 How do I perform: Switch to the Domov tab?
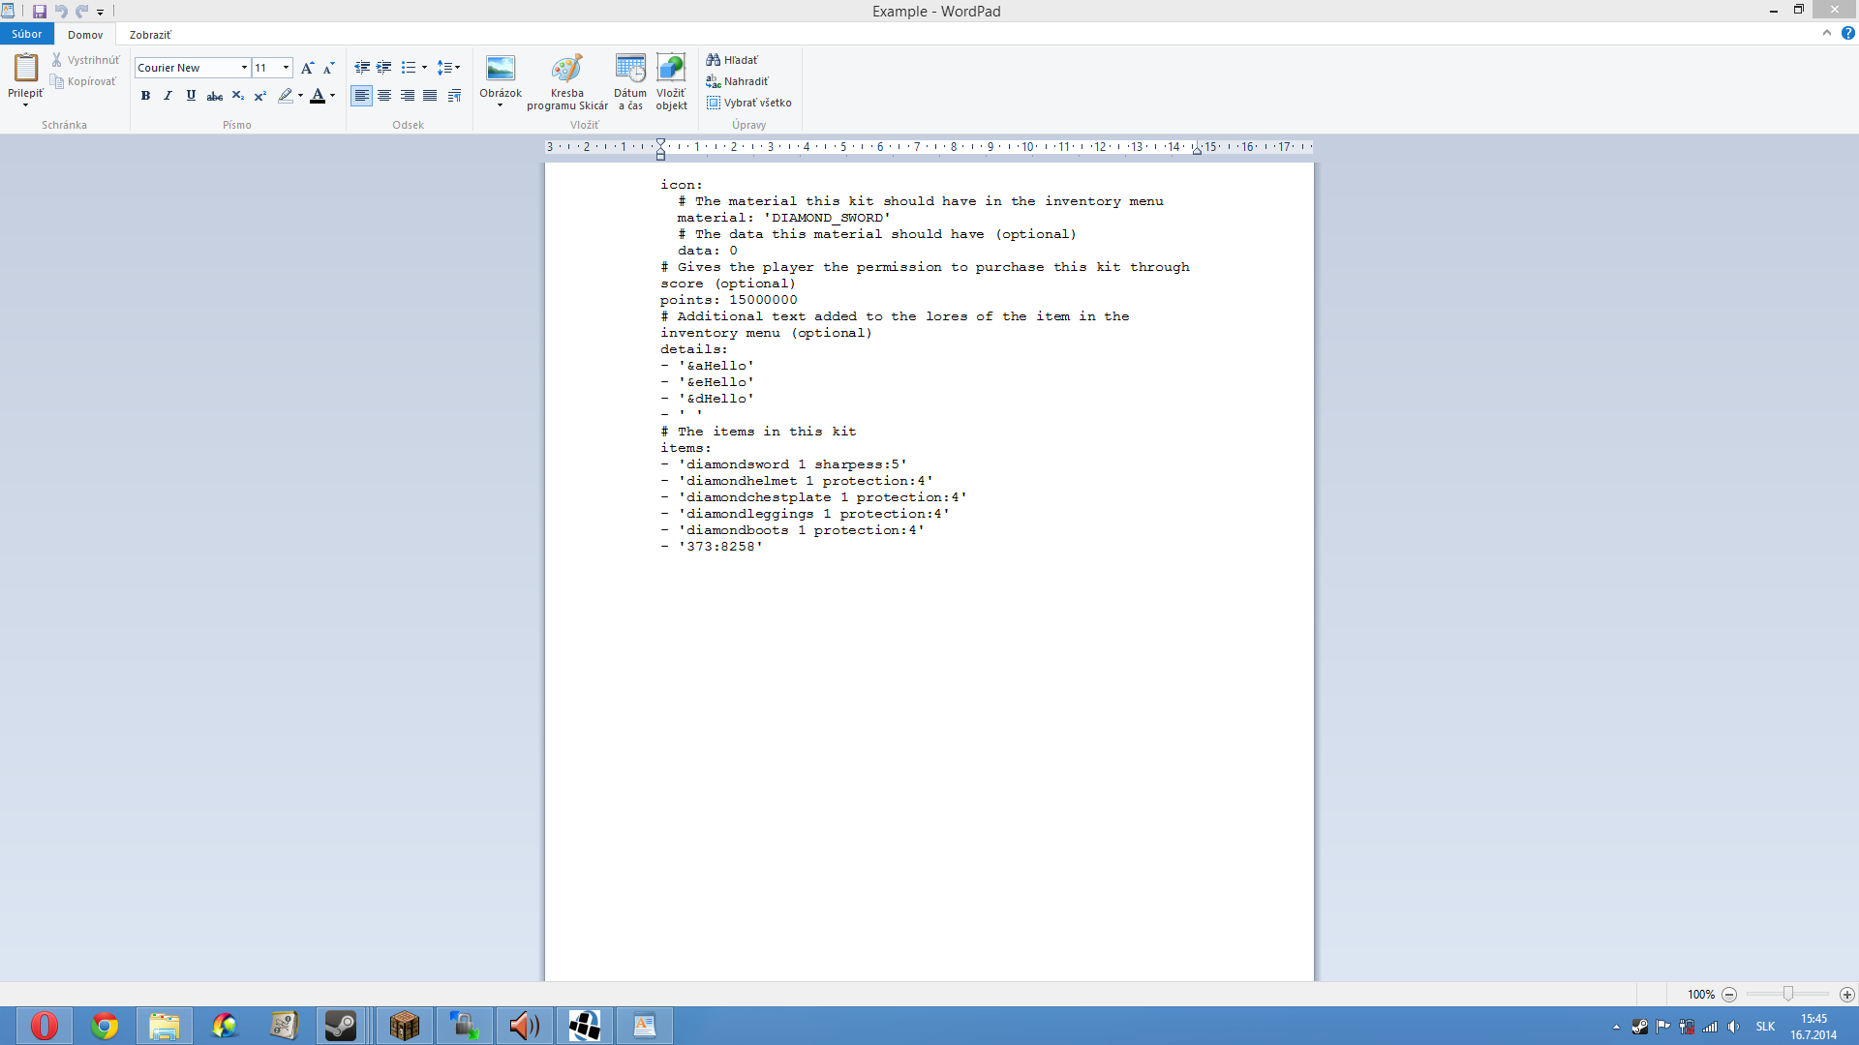click(85, 34)
